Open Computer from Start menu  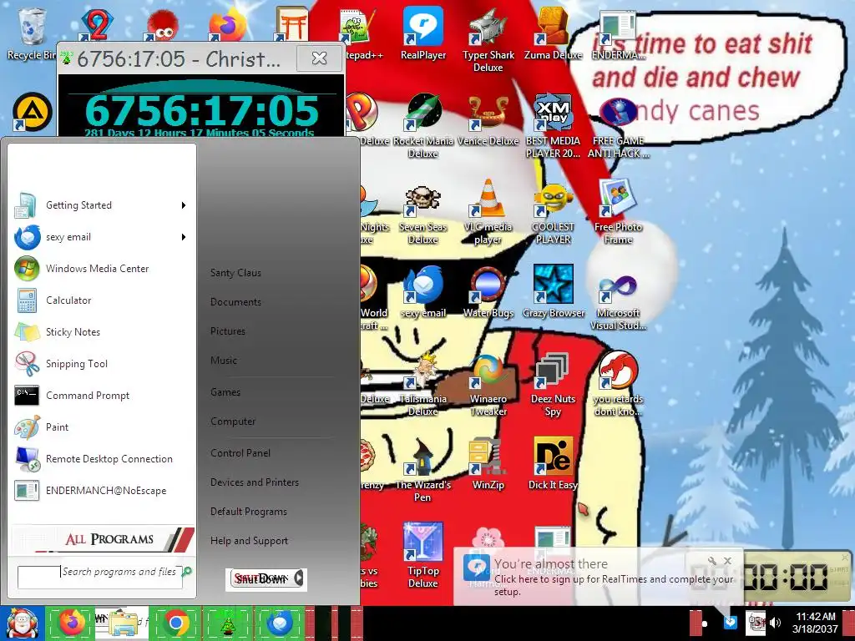[233, 421]
